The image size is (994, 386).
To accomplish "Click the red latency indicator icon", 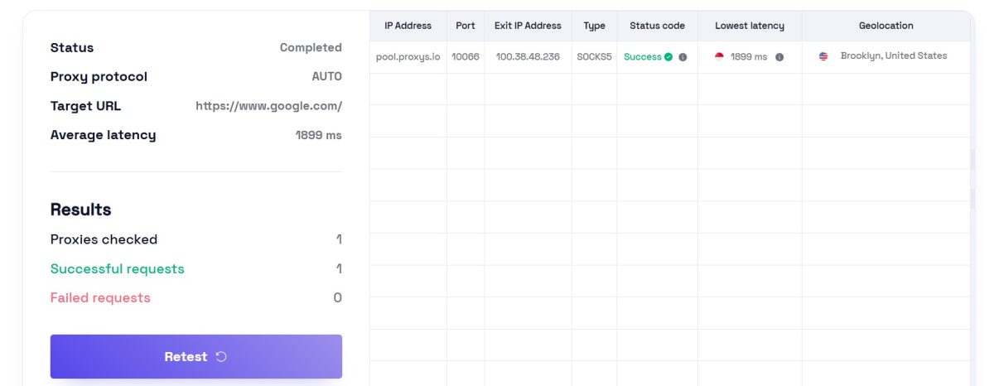I will 719,56.
